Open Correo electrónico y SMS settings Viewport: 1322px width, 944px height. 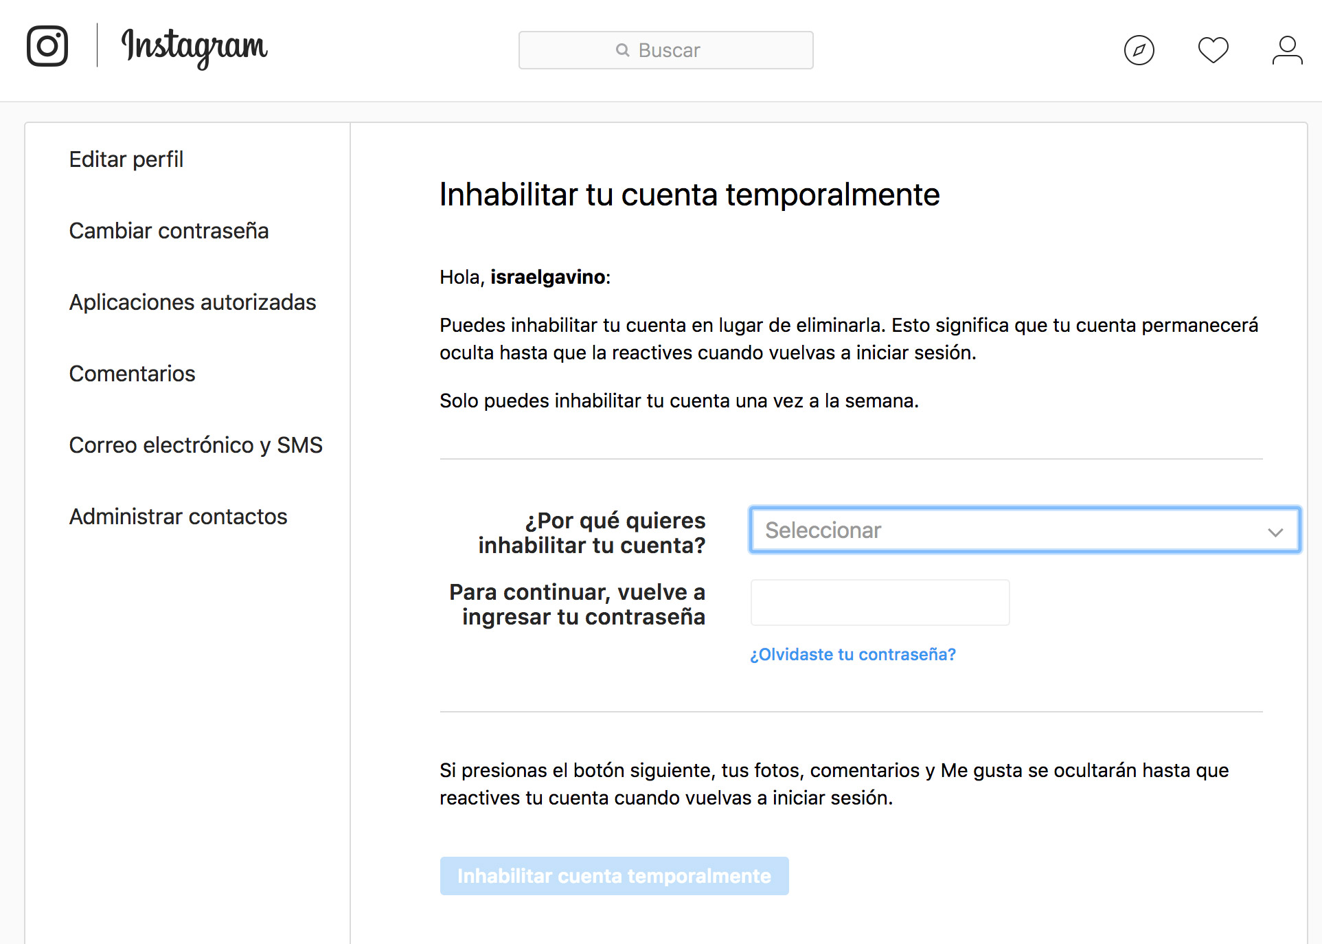click(x=196, y=445)
